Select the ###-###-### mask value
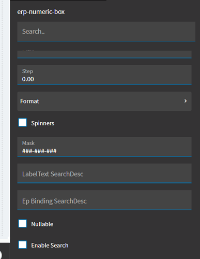This screenshot has height=259, width=200. point(39,151)
